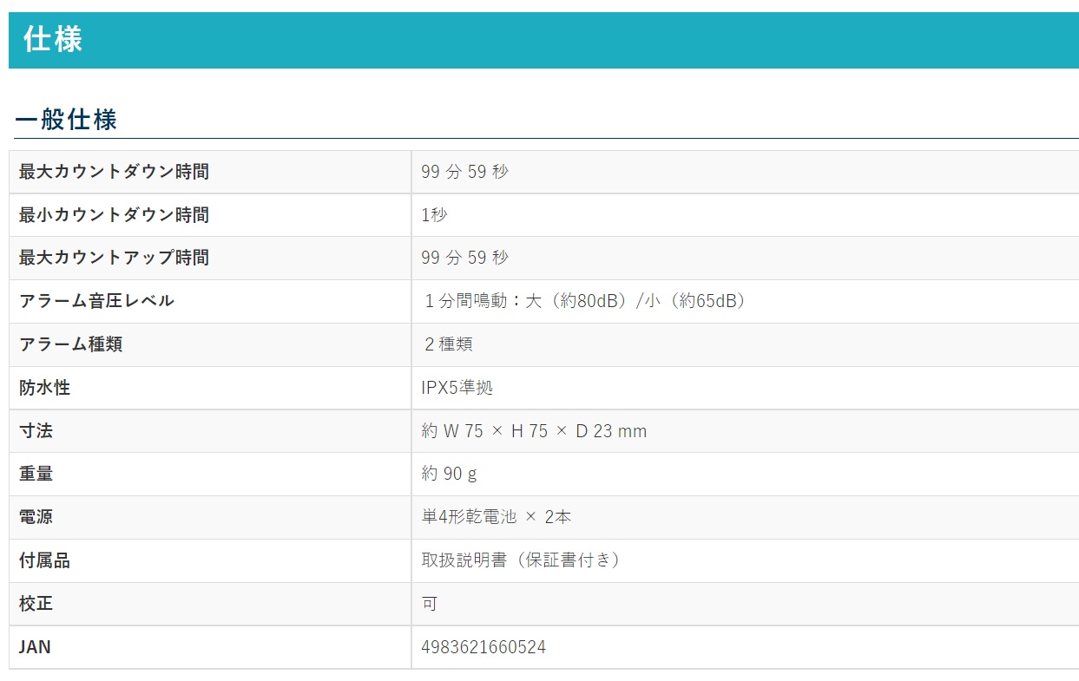Select the 校正 label cell
1079x681 pixels.
tap(210, 604)
